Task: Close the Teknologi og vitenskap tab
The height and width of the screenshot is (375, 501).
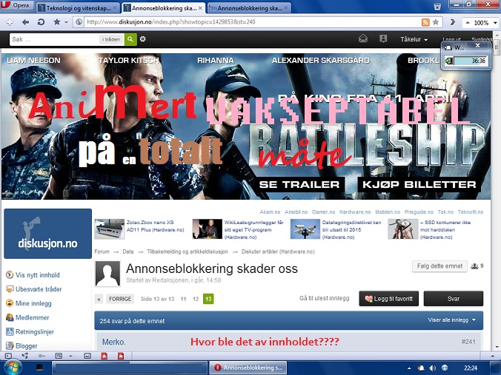Action: pos(115,8)
